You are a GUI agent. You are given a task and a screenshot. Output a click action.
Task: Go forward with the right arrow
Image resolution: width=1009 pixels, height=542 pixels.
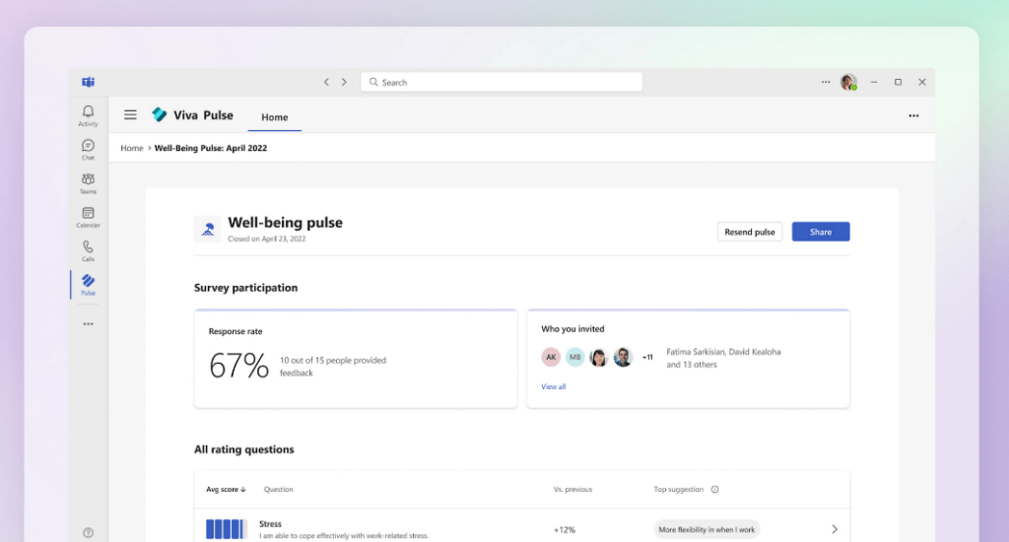(344, 82)
